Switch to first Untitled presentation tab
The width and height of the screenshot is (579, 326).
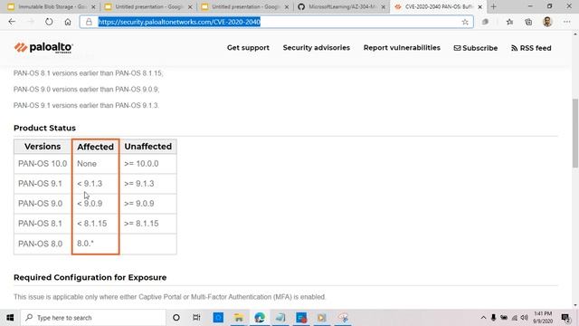tap(147, 6)
